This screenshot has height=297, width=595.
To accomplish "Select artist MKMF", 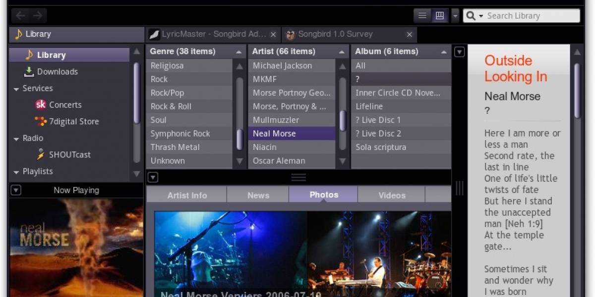I will pyautogui.click(x=292, y=79).
